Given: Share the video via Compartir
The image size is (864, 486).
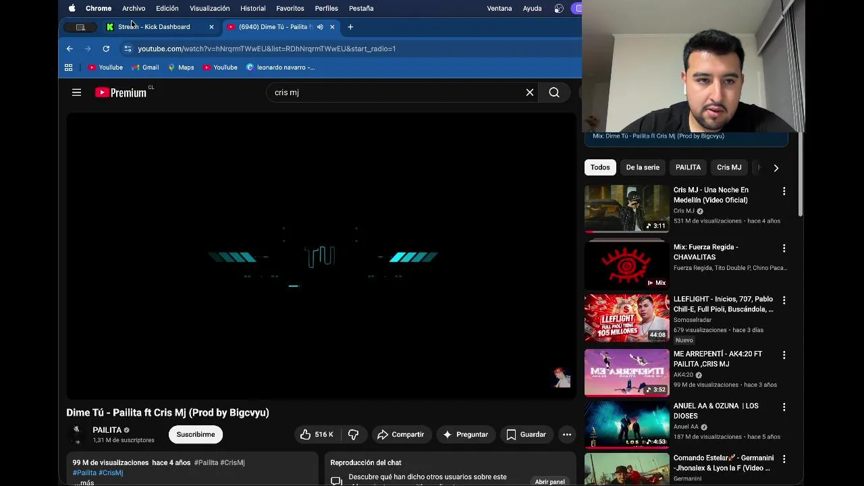Looking at the screenshot, I should pyautogui.click(x=400, y=435).
